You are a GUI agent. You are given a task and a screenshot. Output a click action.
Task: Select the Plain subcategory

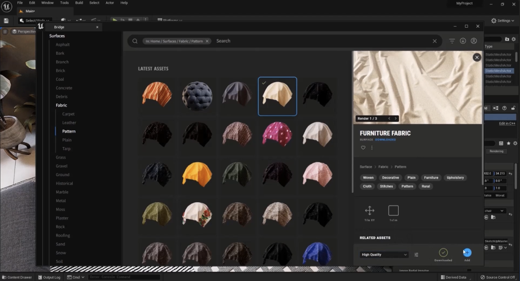click(67, 140)
